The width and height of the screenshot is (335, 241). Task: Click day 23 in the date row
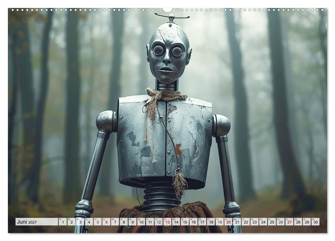click(255, 222)
